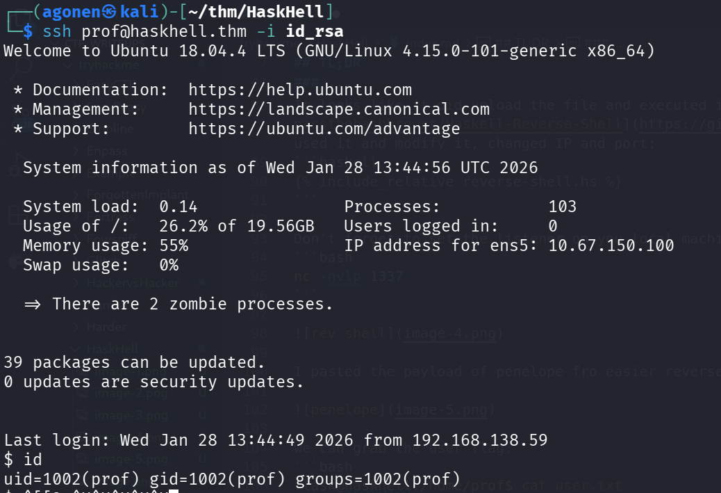Click the Kali logo symbol in the prompt
The image size is (721, 493).
[110, 11]
